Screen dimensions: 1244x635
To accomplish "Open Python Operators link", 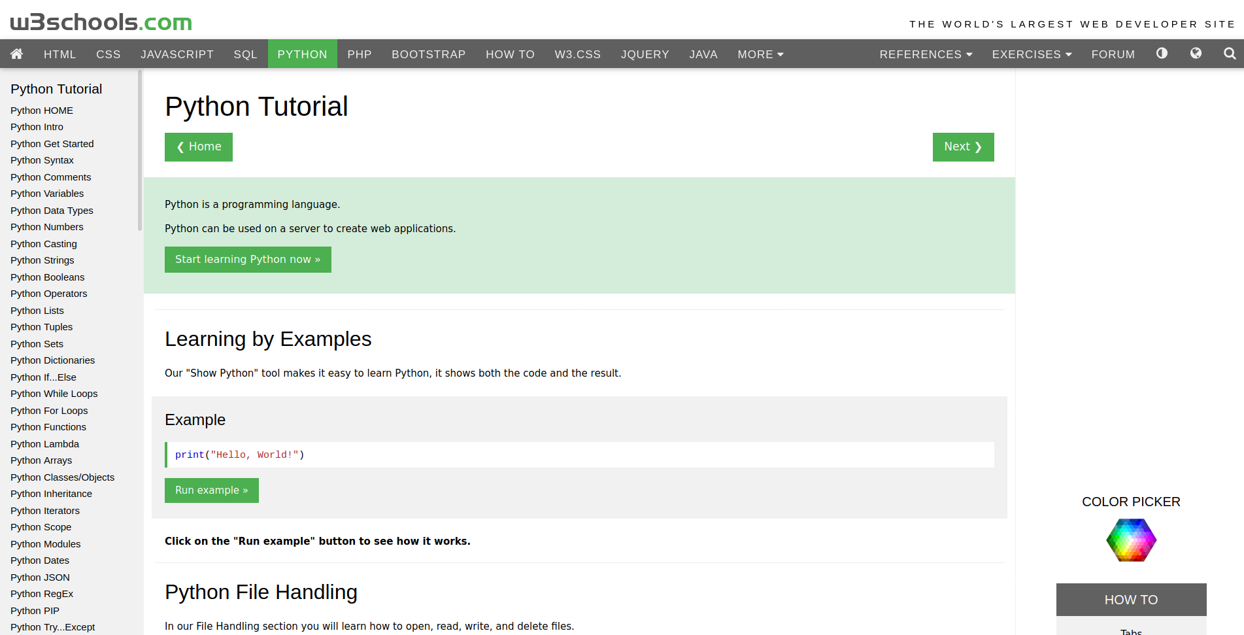I will pyautogui.click(x=49, y=294).
